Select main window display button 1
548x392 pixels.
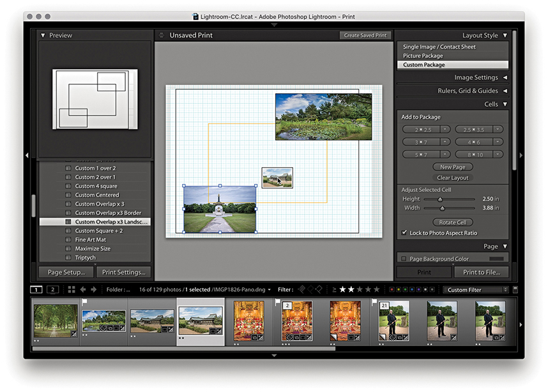point(36,290)
